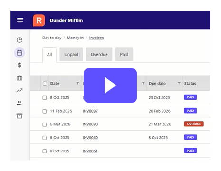Click the 6 Mar 2026 date cell

[60, 124]
